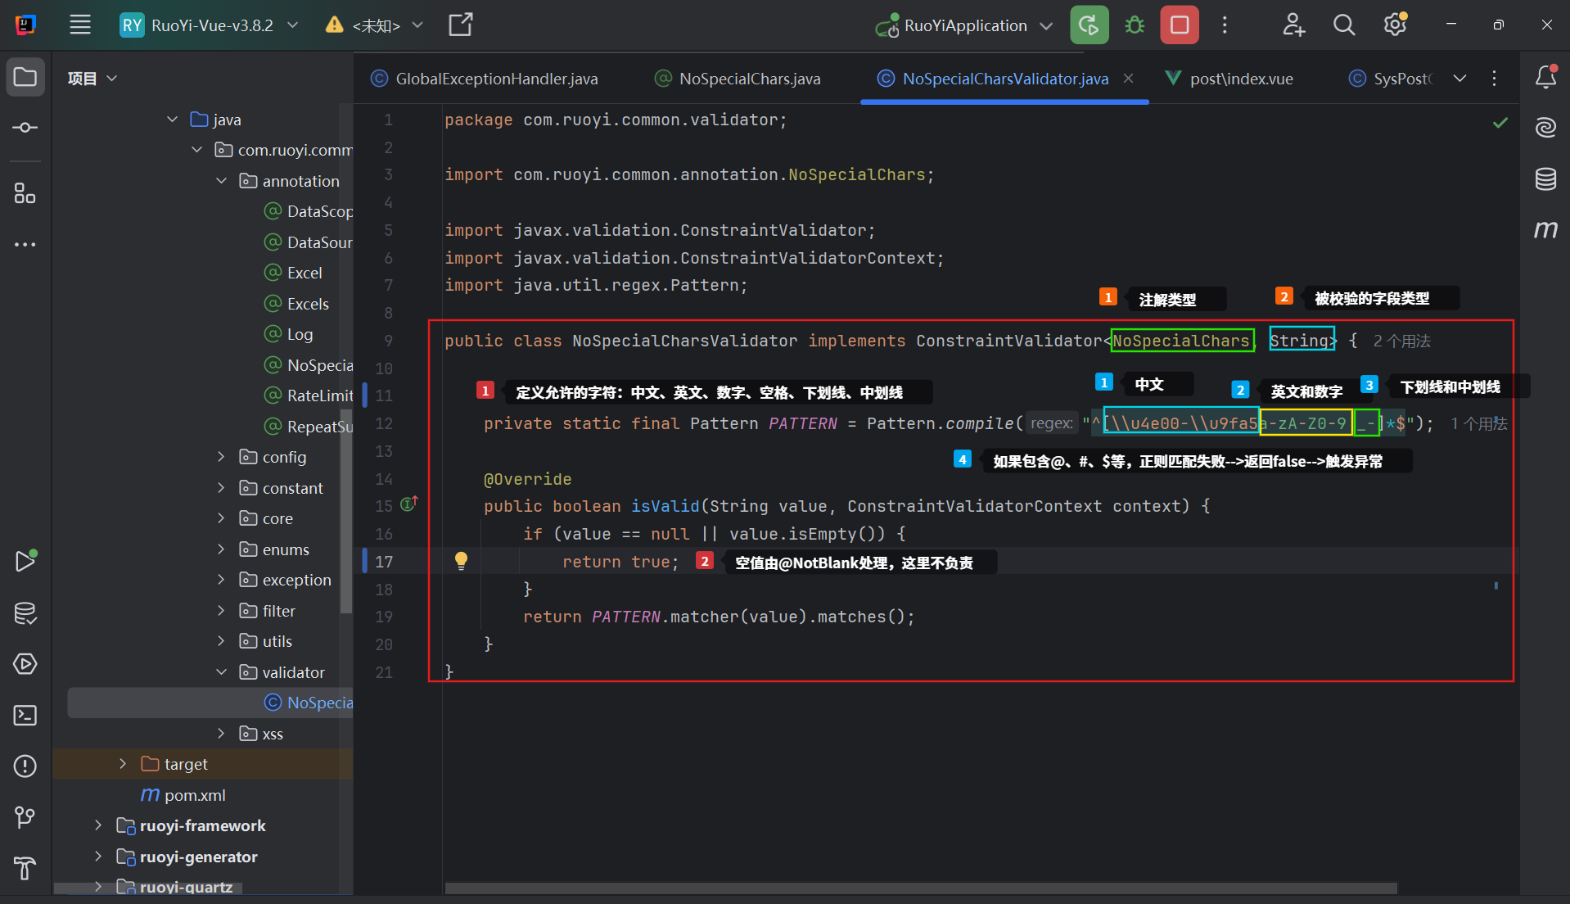Open the Maven tool window

coord(1545,229)
